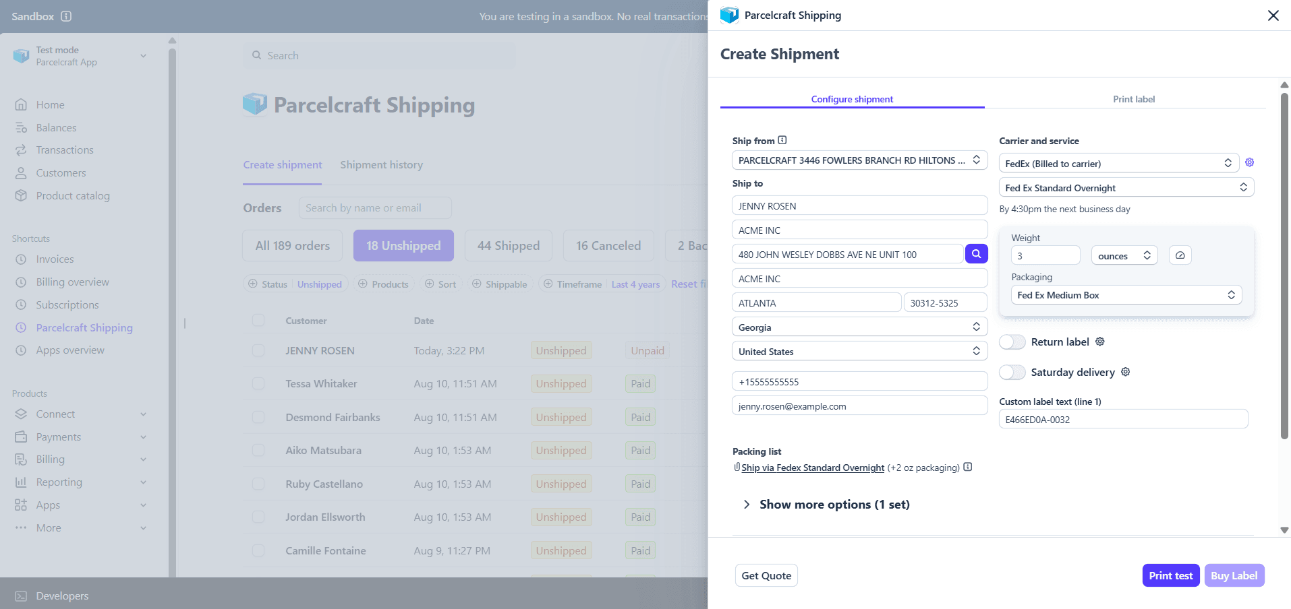Select the Configure shipment tab
Viewport: 1291px width, 609px height.
tap(852, 99)
